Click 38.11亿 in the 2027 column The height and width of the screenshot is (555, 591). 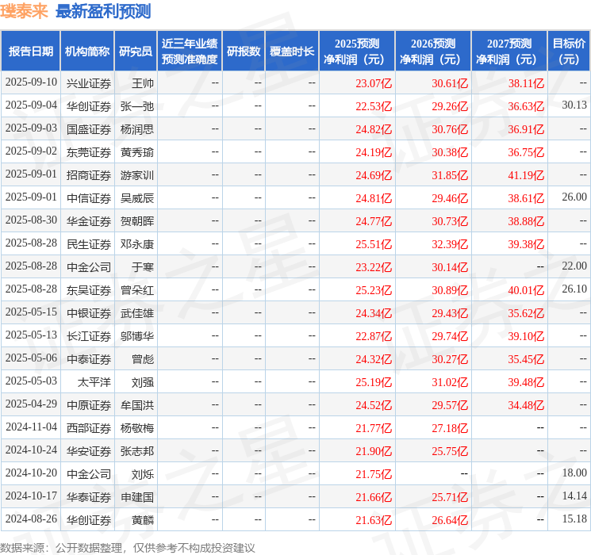pos(526,83)
